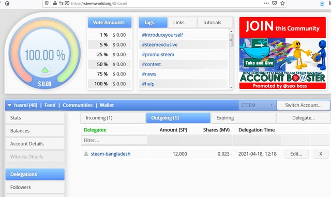This screenshot has width=331, height=197.
Task: Click the green voting power triangle
Action: pos(45,70)
